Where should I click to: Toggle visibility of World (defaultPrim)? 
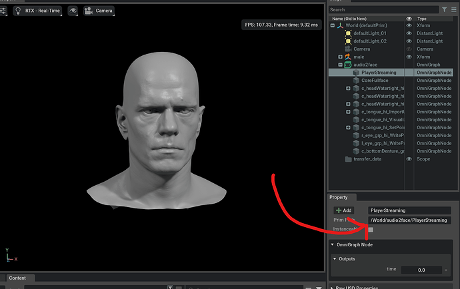(x=409, y=26)
